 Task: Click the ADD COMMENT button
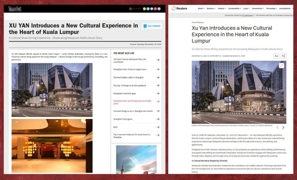click(152, 26)
